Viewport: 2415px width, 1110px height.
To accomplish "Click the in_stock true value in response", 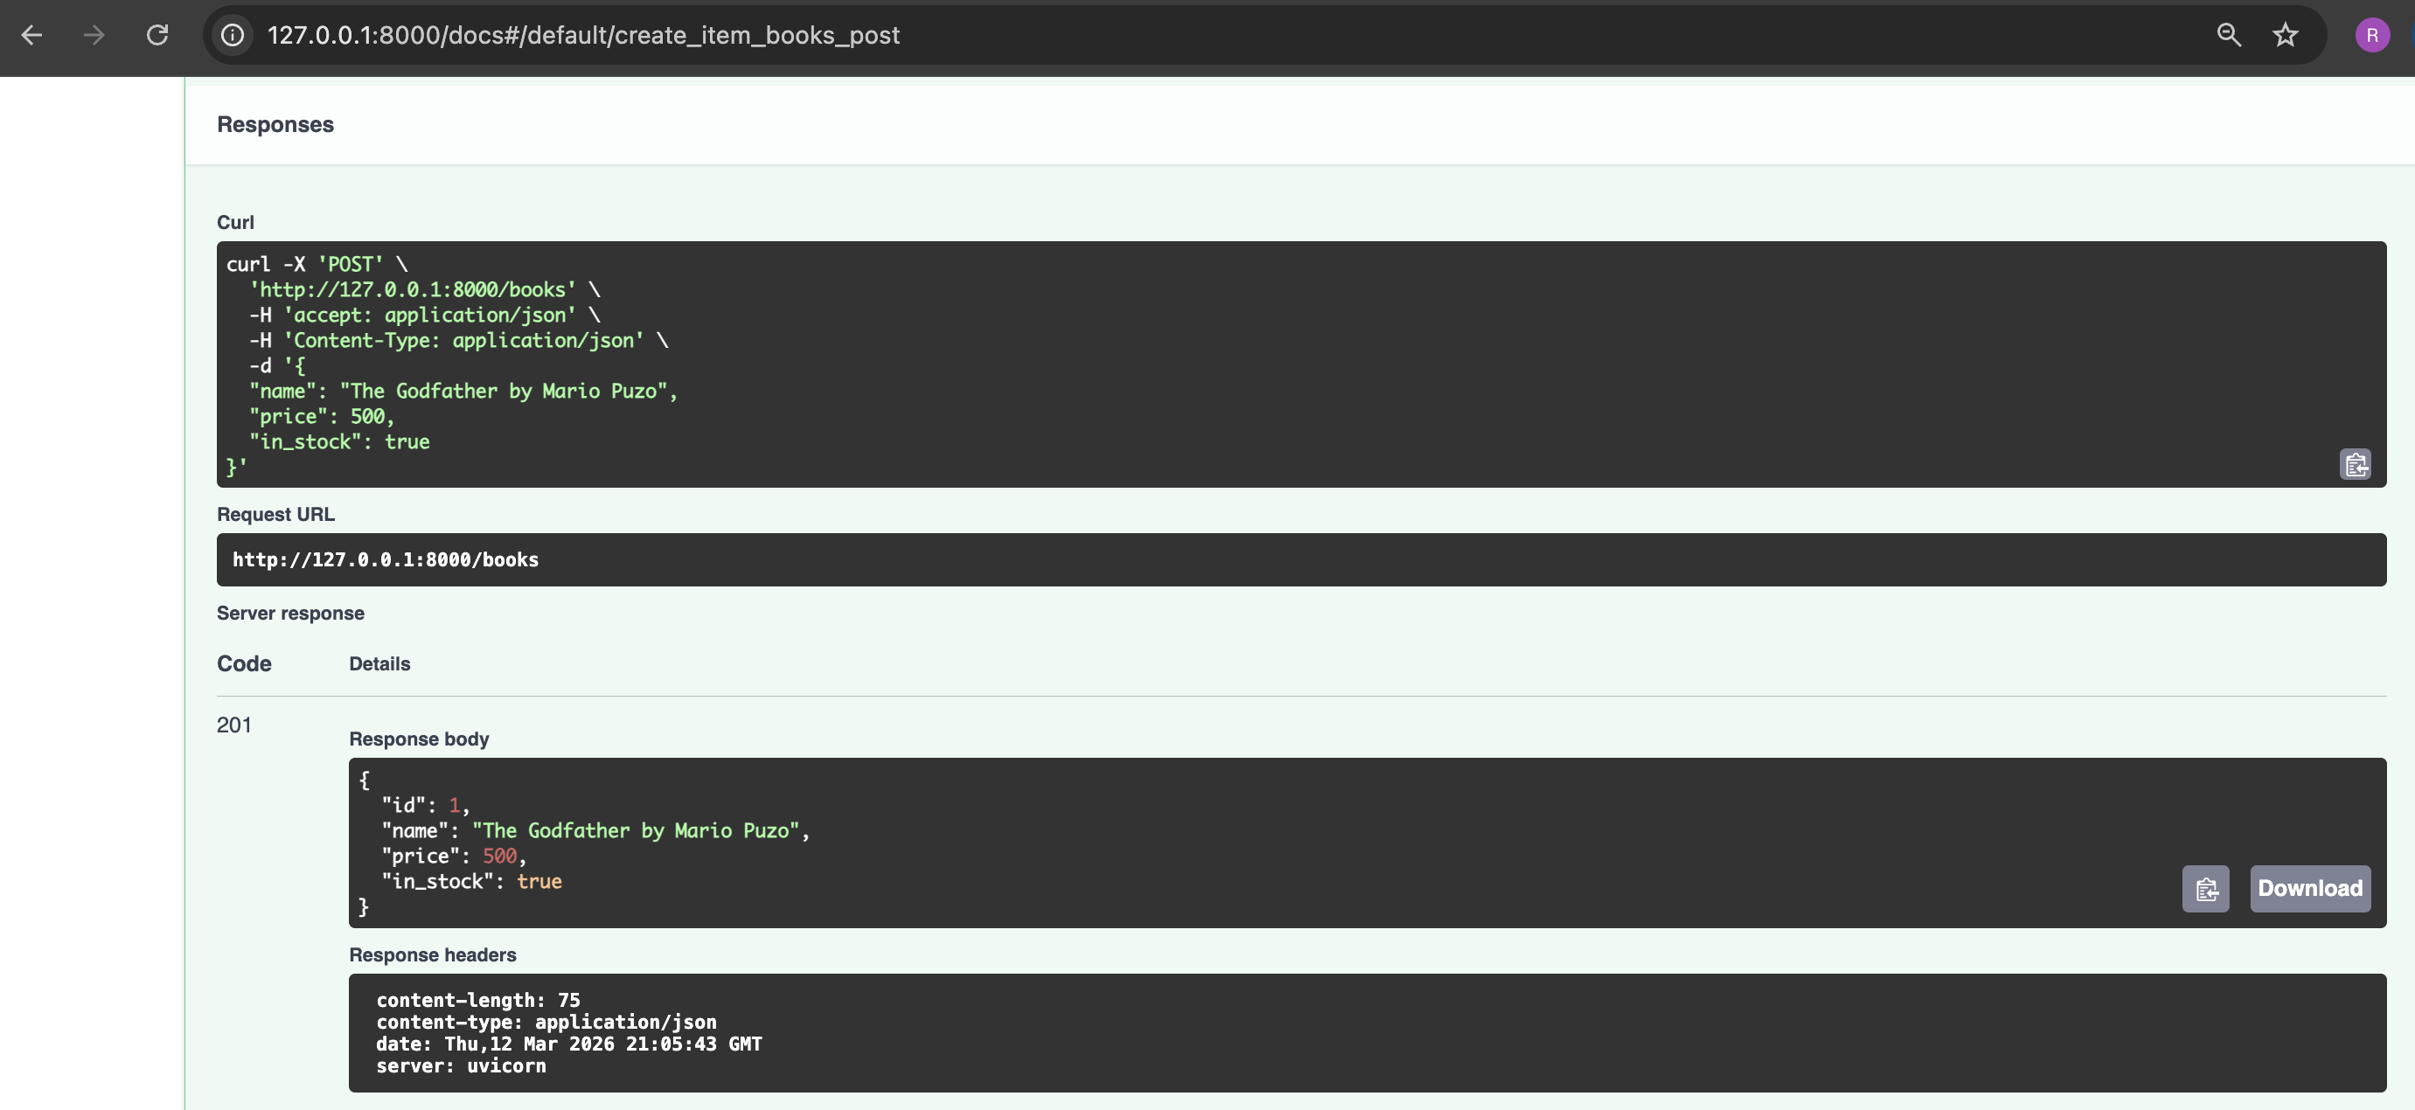I will coord(541,881).
